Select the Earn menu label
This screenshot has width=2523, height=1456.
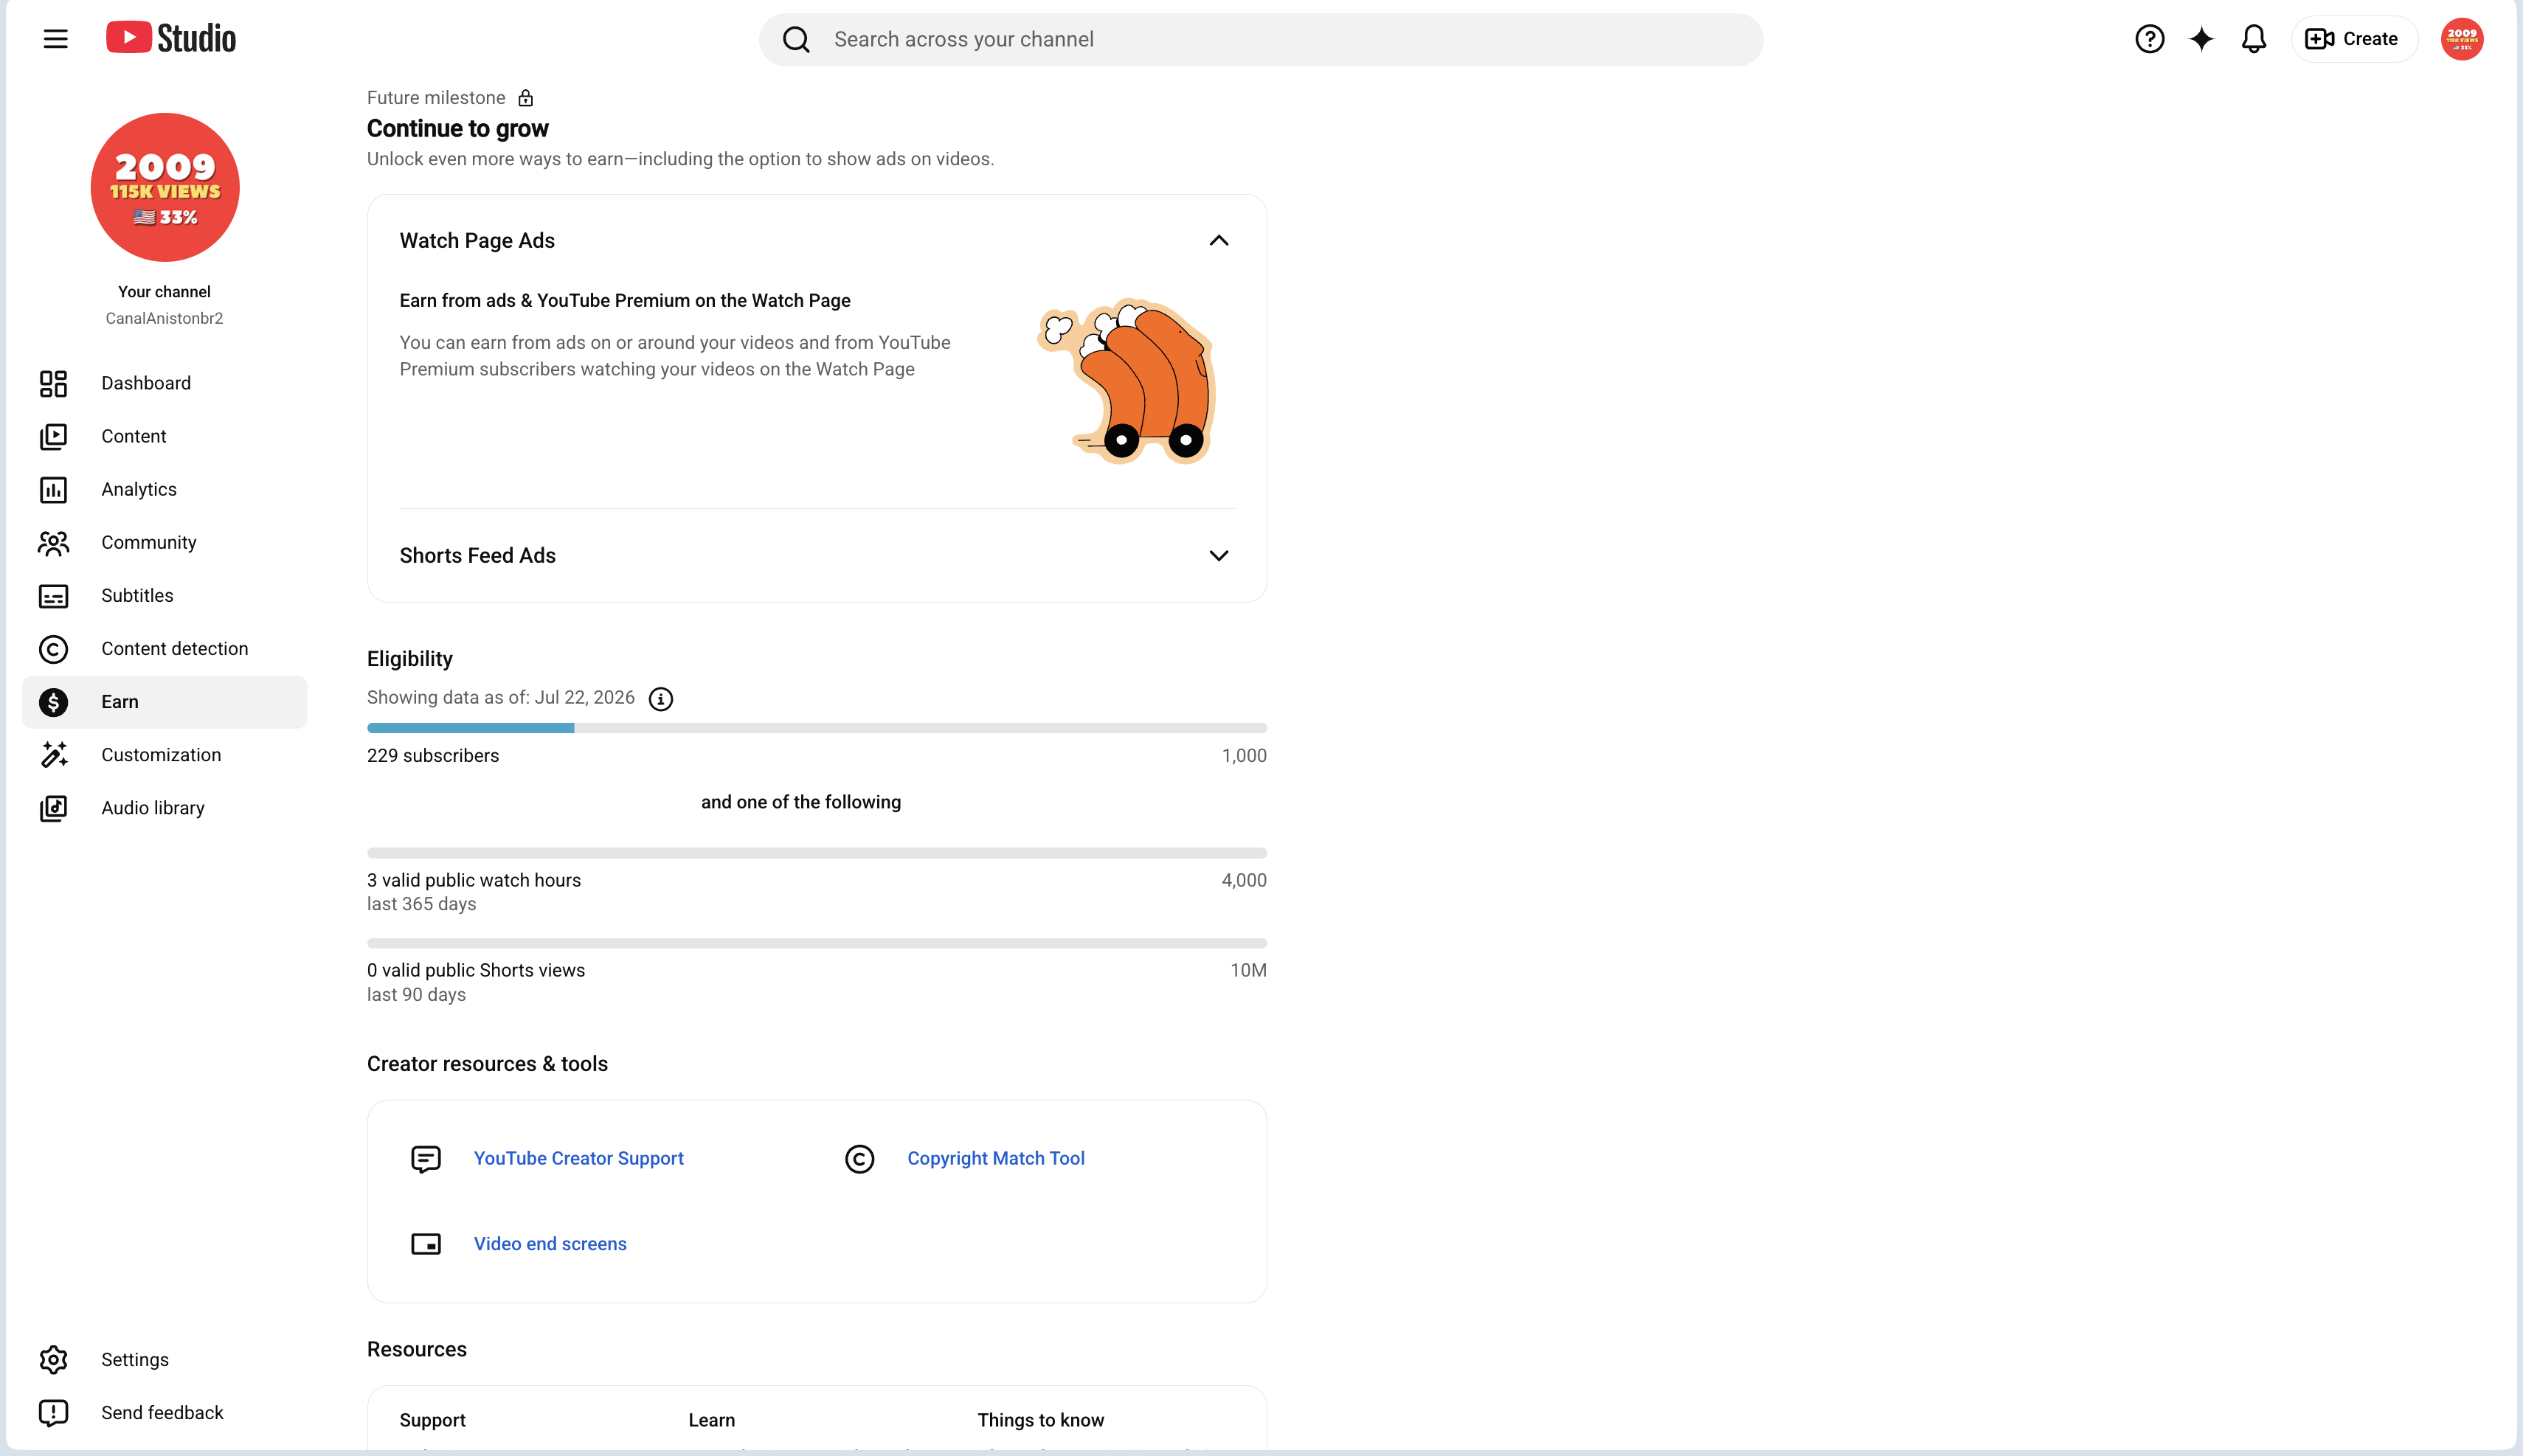click(x=120, y=701)
